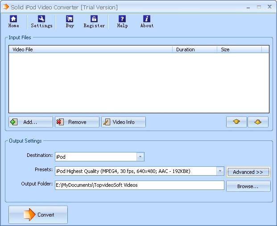Remove the selected video file
This screenshot has height=226, width=277.
pos(77,122)
